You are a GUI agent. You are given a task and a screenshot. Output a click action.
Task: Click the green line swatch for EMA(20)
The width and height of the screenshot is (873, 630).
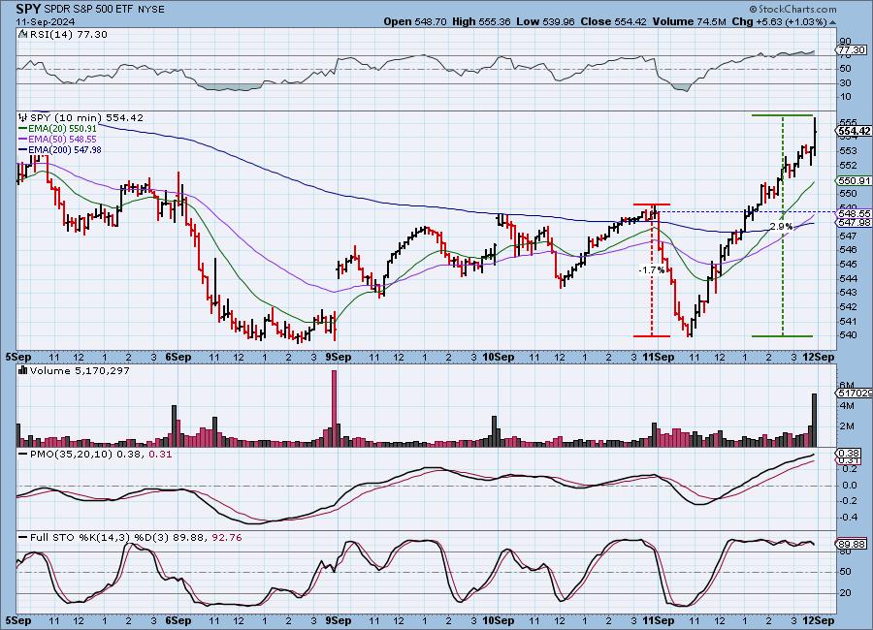tap(23, 129)
